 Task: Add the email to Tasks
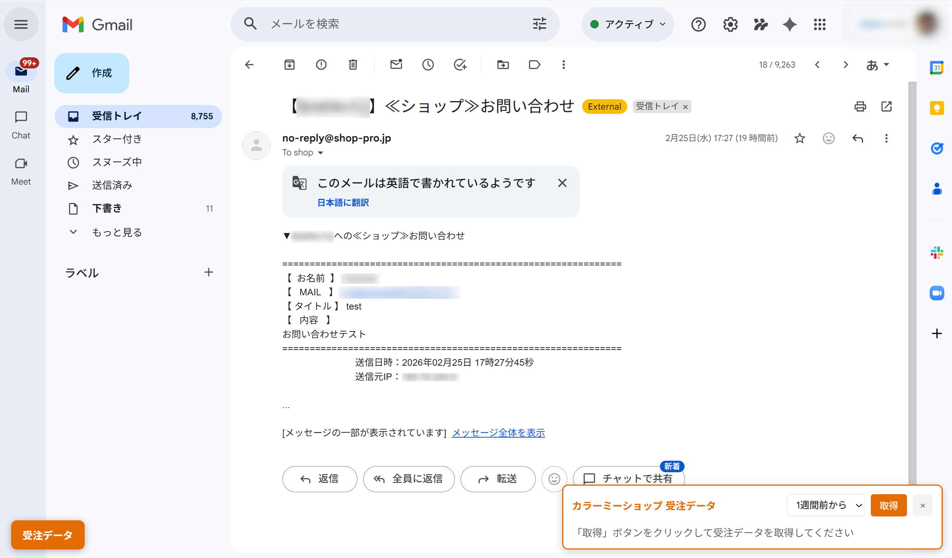pos(460,65)
